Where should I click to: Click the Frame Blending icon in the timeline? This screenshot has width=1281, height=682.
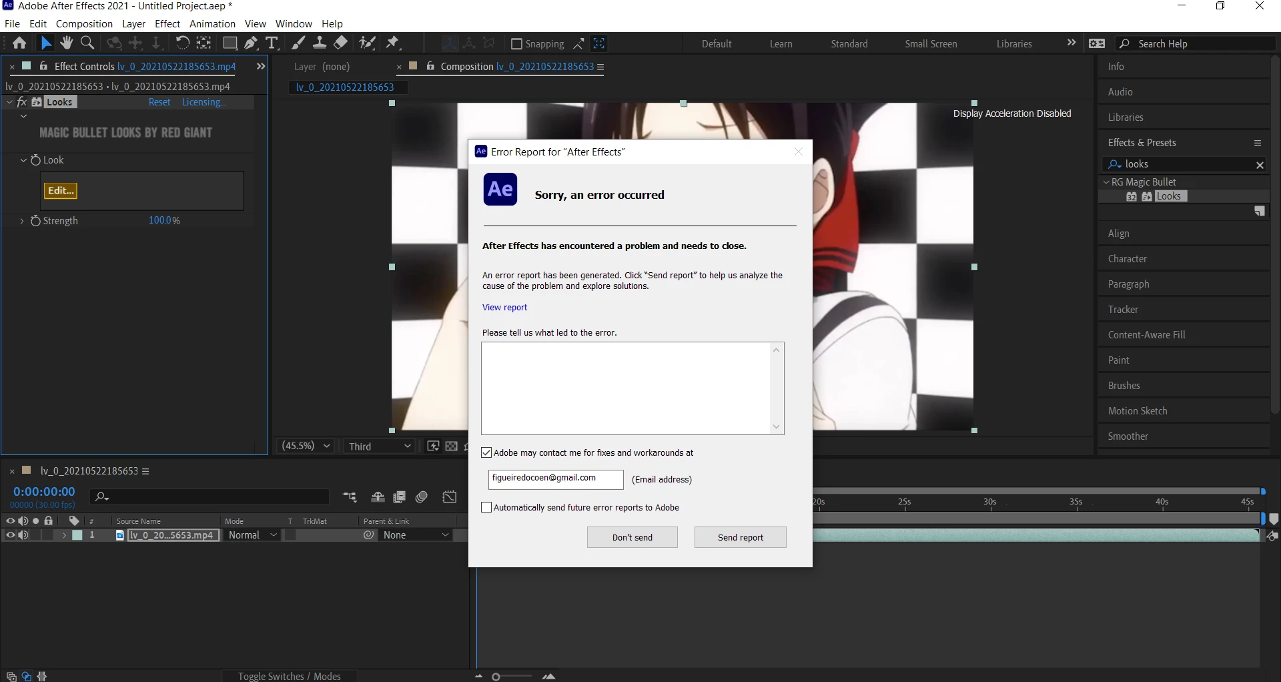coord(400,497)
